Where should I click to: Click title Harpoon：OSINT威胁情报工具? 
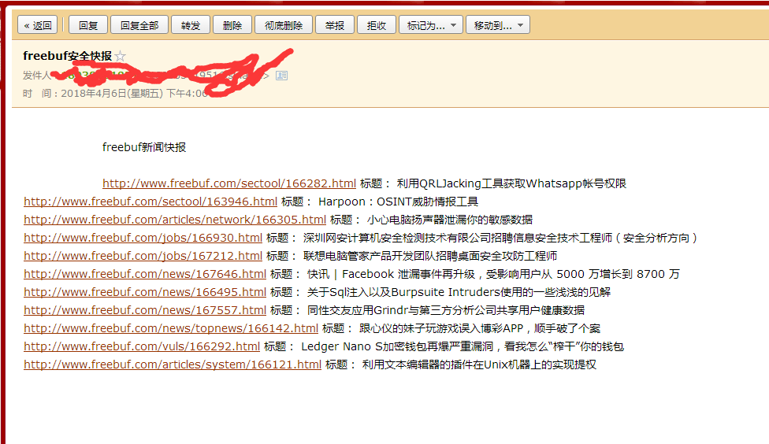[x=398, y=202]
